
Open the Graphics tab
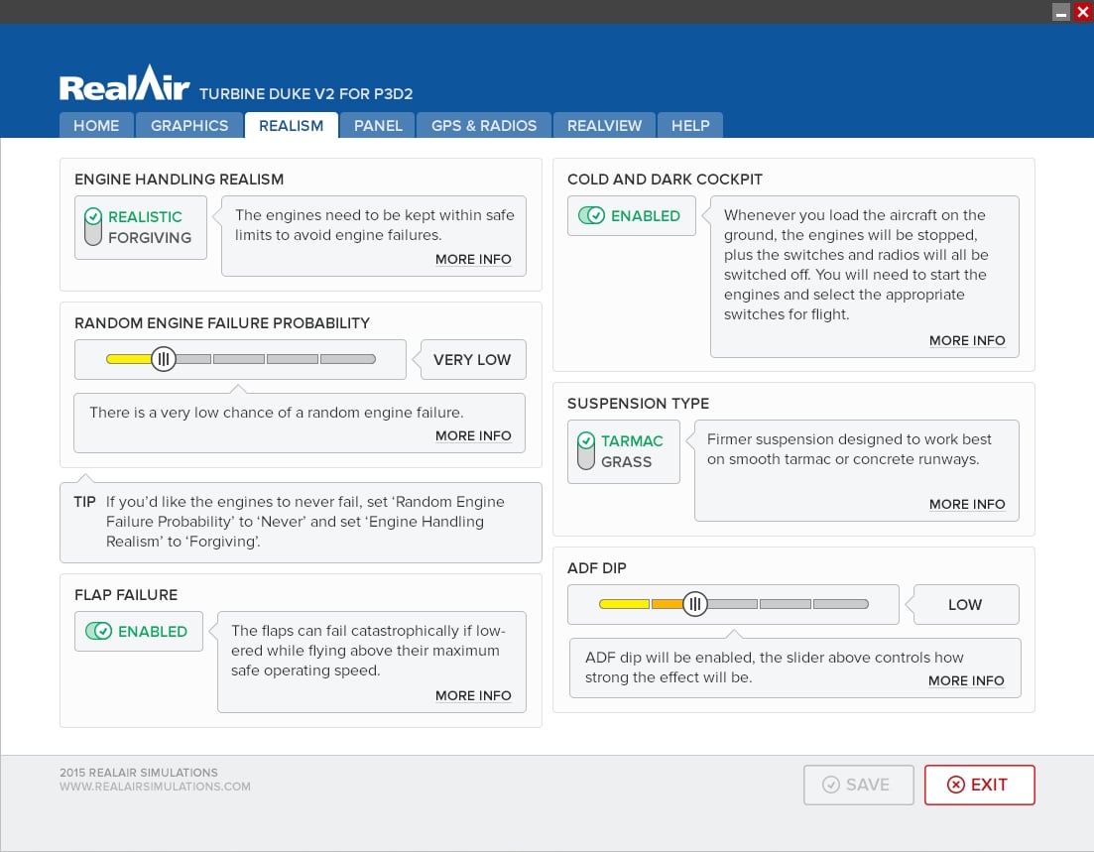189,125
